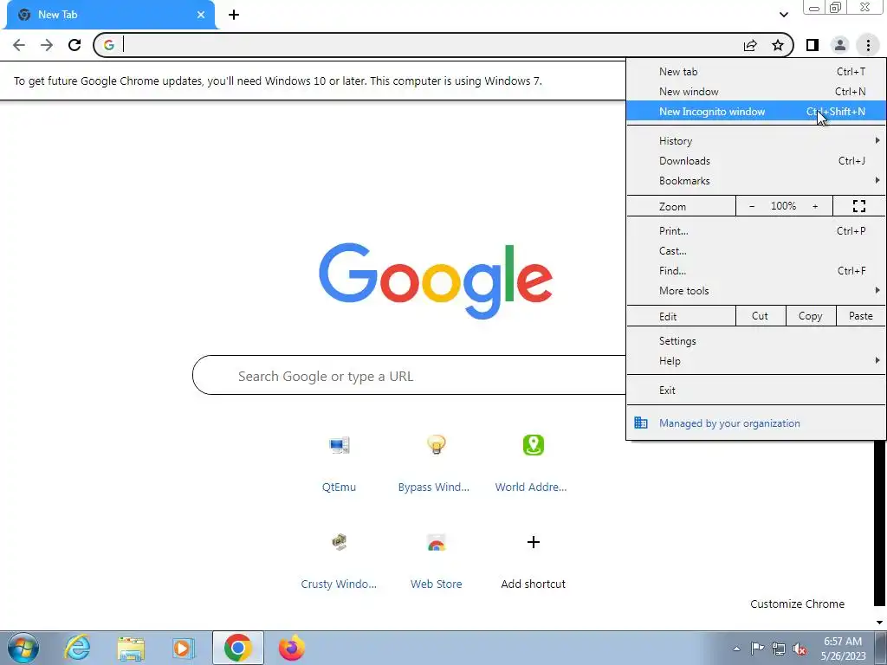The width and height of the screenshot is (887, 665).
Task: Open the tab search chevron
Action: coord(783,15)
